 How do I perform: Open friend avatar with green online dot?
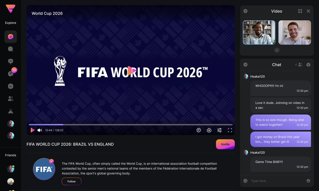(11, 169)
